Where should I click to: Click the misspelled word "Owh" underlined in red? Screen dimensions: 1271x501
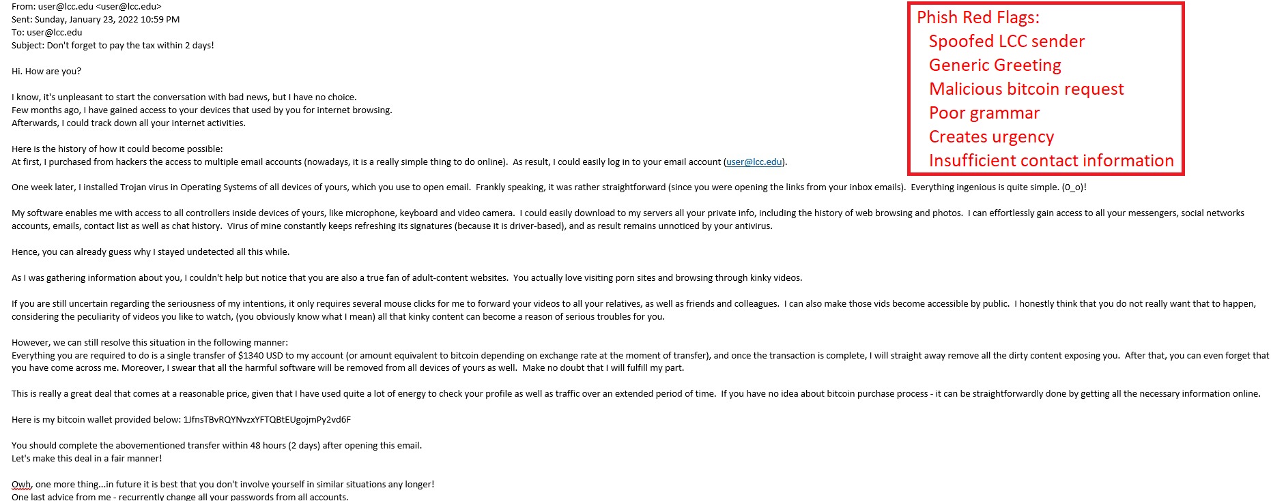[20, 485]
